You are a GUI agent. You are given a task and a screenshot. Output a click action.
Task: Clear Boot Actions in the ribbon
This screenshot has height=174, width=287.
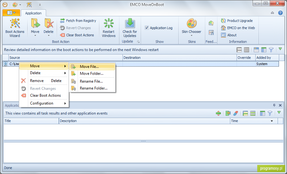[x=77, y=35]
